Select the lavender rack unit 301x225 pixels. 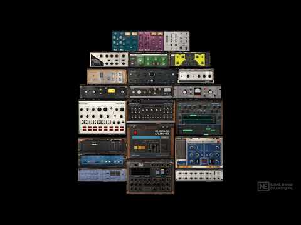pos(102,174)
